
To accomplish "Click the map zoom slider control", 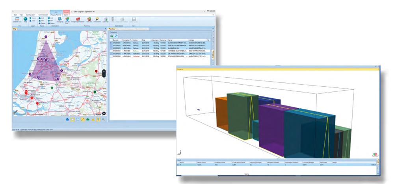I will click(x=104, y=73).
